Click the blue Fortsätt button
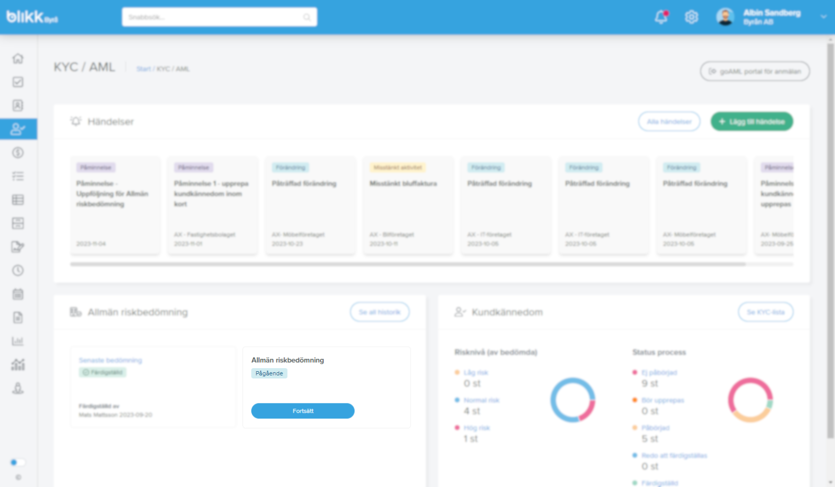 coord(303,411)
